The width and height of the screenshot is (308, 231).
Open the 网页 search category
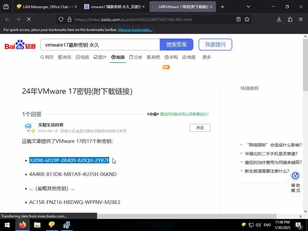coord(47,57)
